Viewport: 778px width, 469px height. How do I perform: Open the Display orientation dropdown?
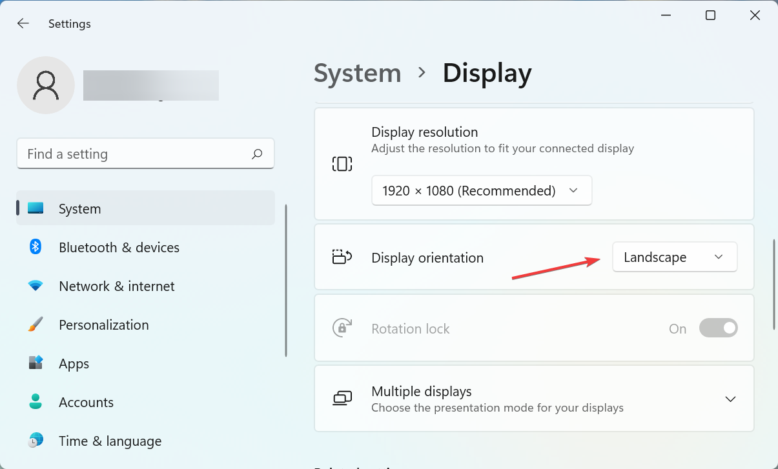coord(674,257)
